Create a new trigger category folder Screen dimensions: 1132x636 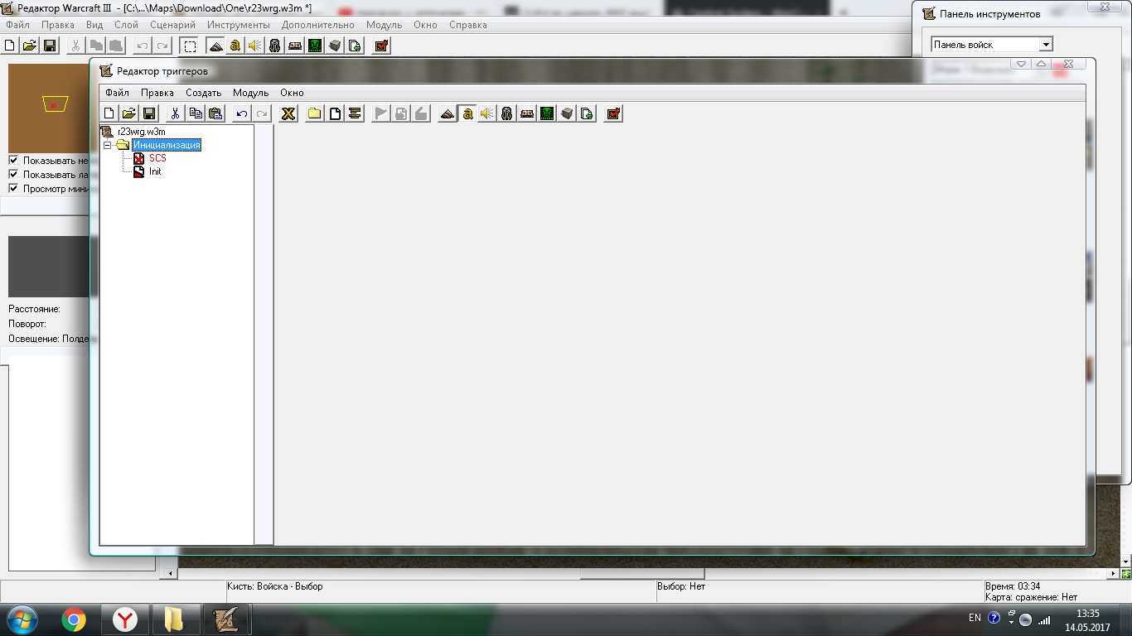315,113
